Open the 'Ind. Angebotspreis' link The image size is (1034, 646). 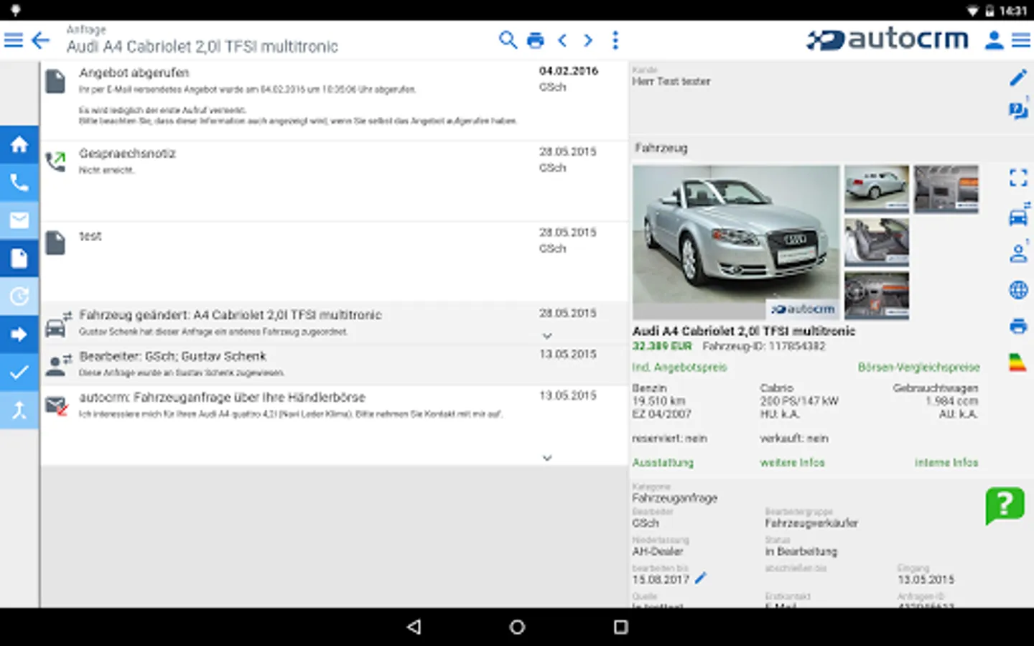pos(679,368)
